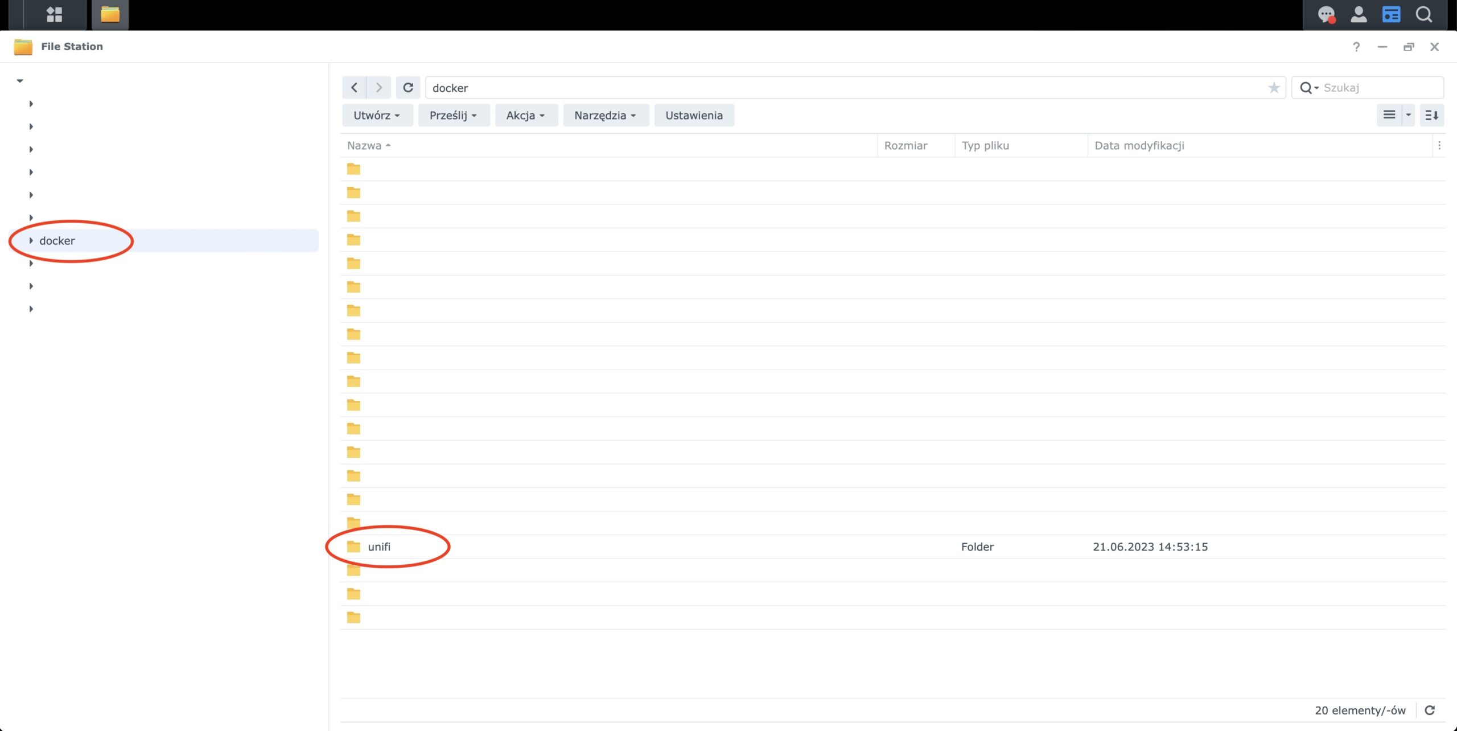Open the Akcja action menu
Image resolution: width=1457 pixels, height=731 pixels.
[526, 115]
